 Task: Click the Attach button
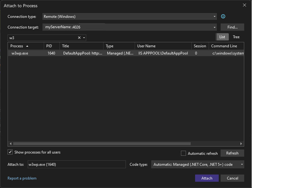207,178
